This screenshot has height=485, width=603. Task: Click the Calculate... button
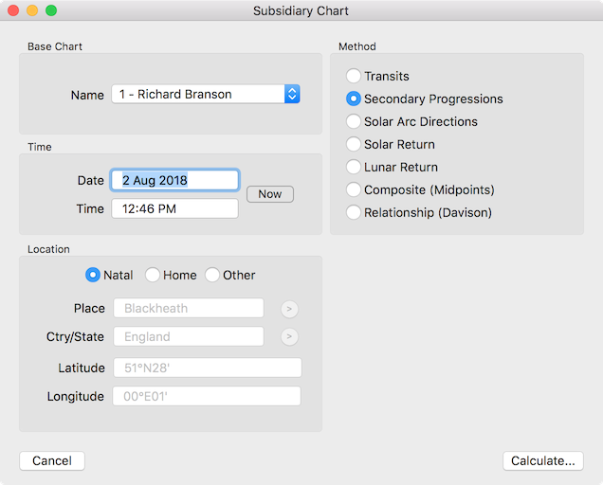(543, 460)
